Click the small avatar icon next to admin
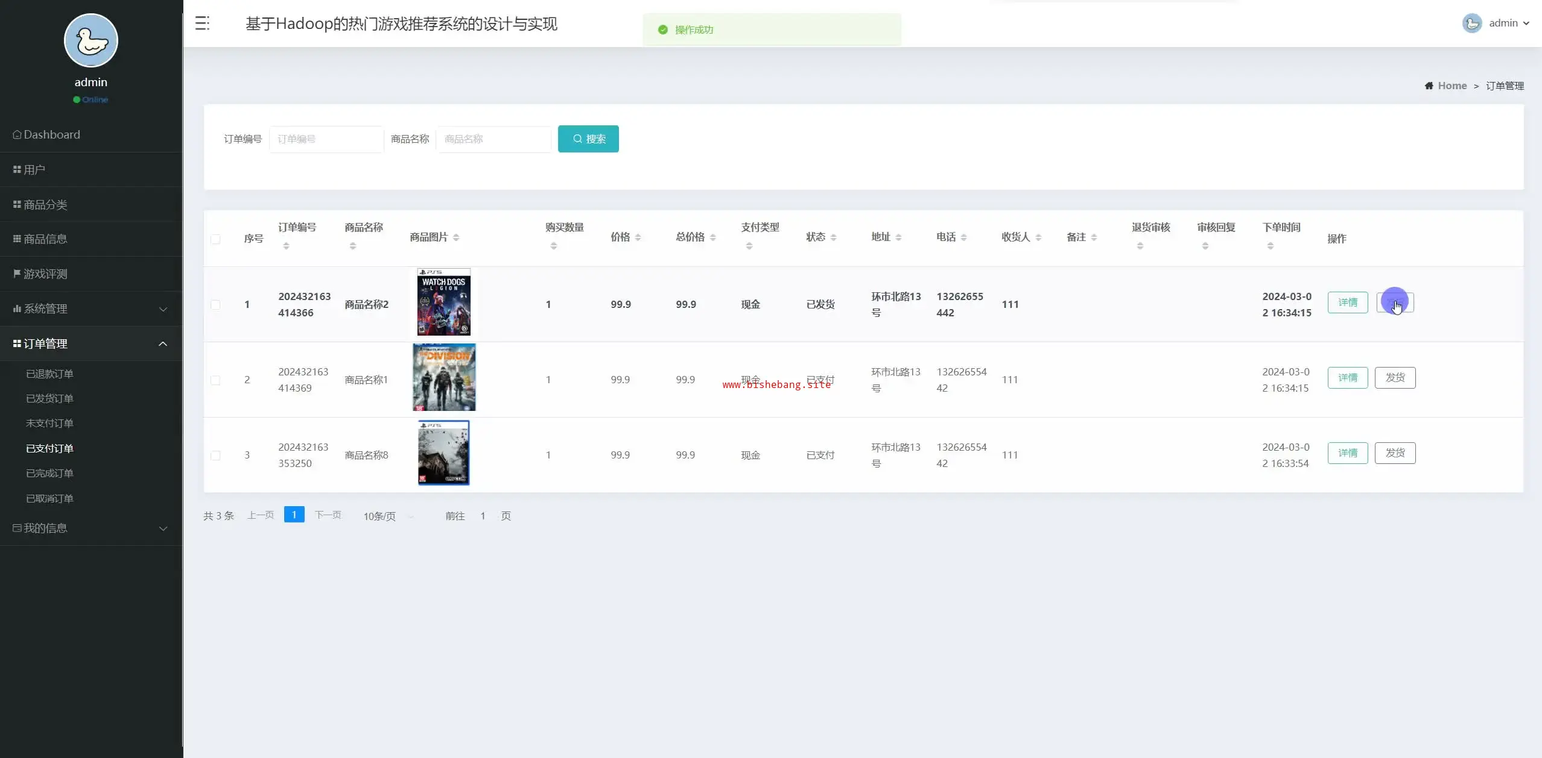The image size is (1542, 758). point(1471,23)
